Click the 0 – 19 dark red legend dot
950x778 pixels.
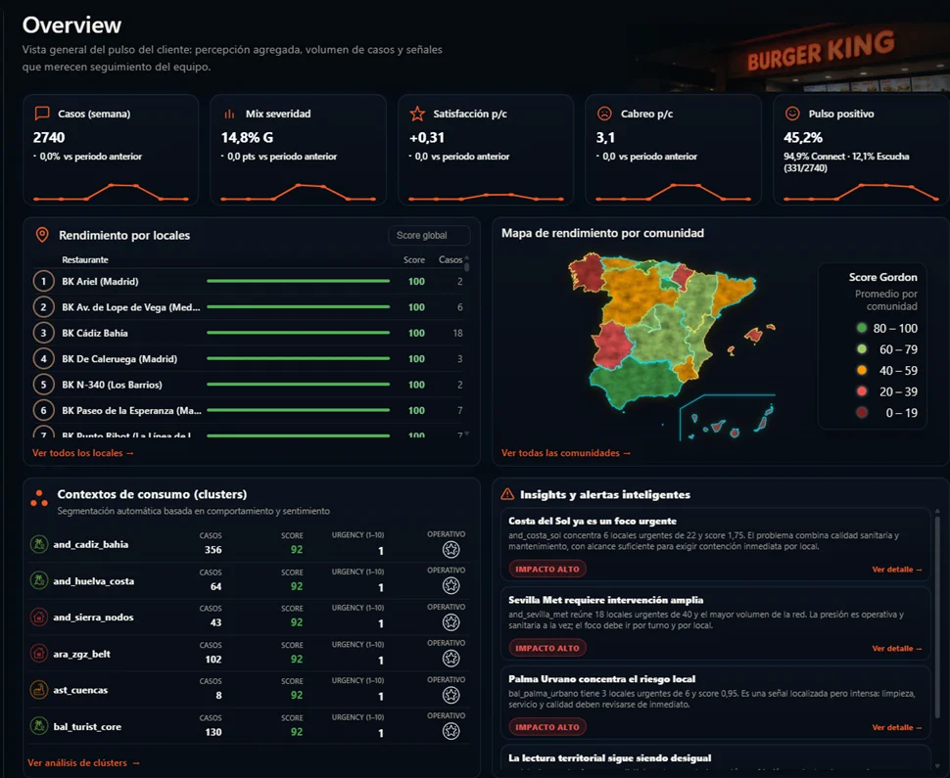(862, 412)
